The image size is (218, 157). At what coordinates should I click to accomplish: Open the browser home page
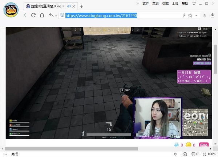[x=42, y=15]
